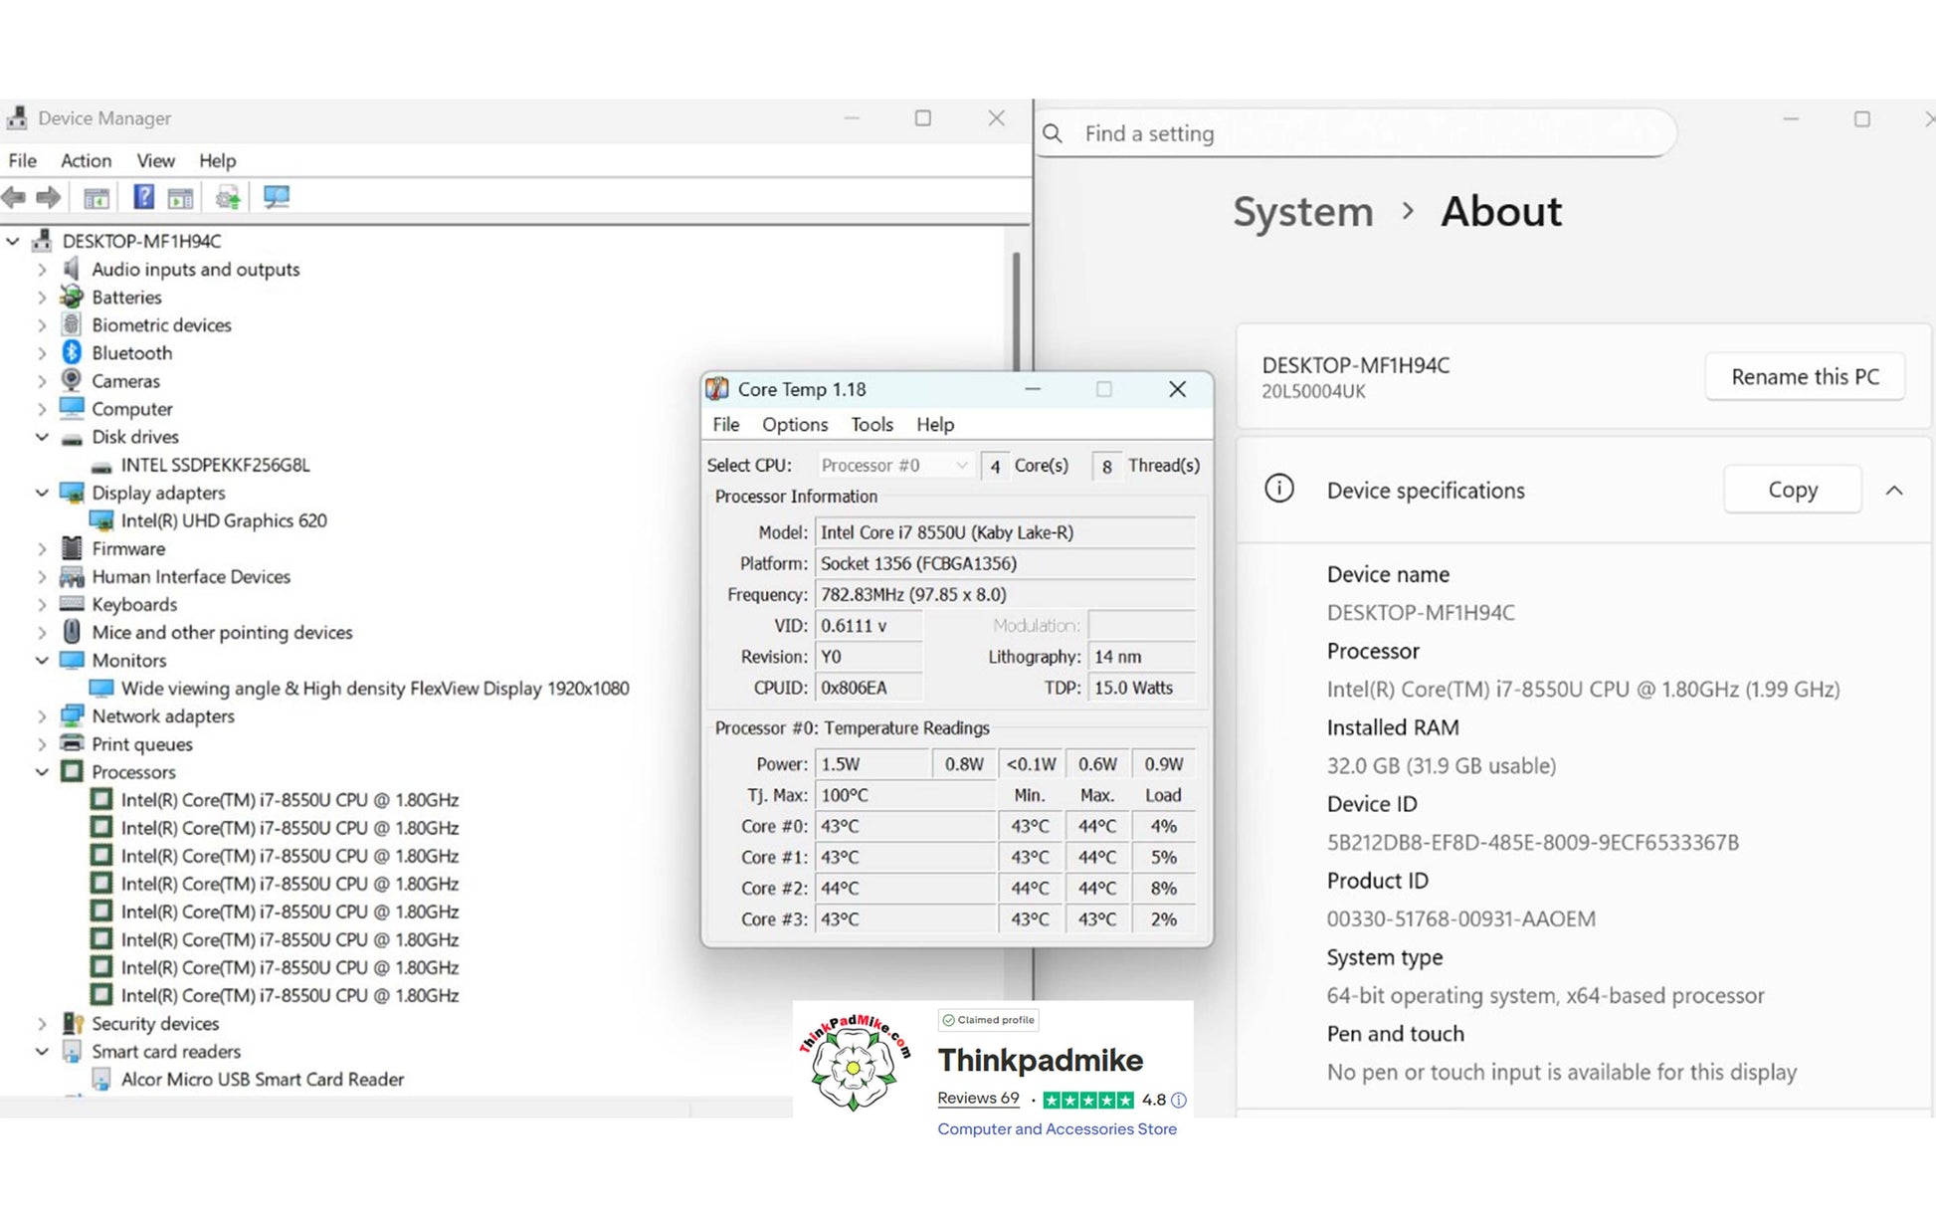The width and height of the screenshot is (1936, 1217).
Task: Click the Rename this PC button
Action: point(1805,377)
